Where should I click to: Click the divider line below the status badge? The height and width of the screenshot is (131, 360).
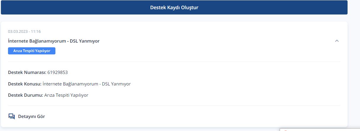tap(174, 62)
